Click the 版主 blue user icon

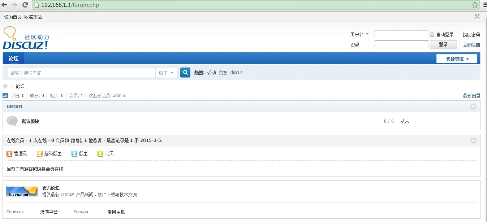pyautogui.click(x=74, y=153)
